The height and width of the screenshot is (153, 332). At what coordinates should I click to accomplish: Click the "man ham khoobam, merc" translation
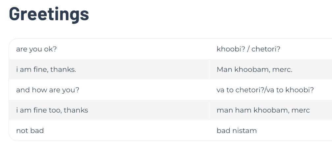pyautogui.click(x=263, y=110)
